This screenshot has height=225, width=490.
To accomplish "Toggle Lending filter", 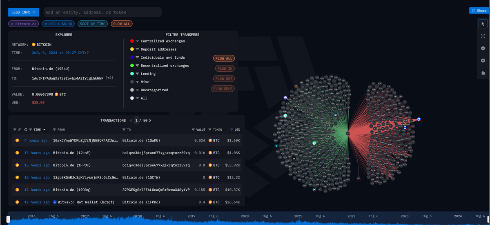I will pos(143,74).
